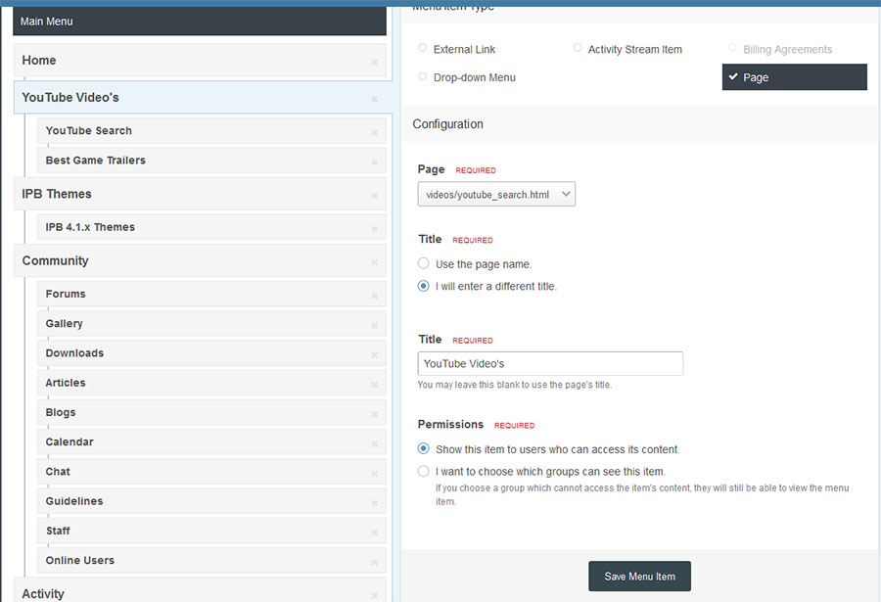Select the Downloads menu item in the tree
881x602 pixels.
click(74, 353)
